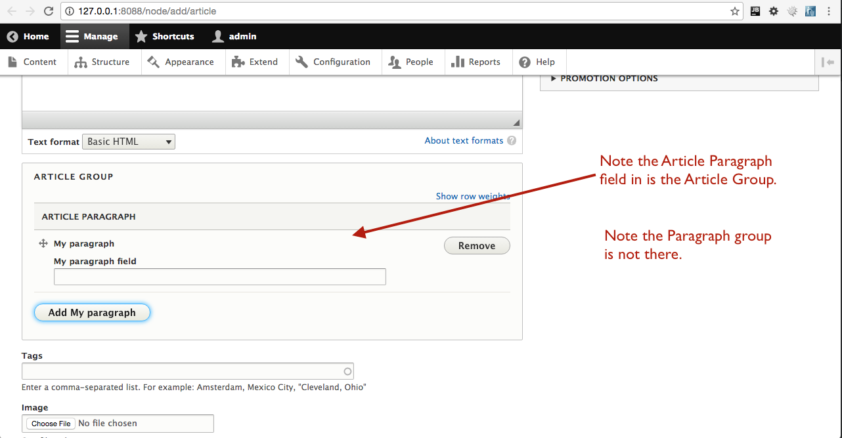Viewport: 842px width, 438px height.
Task: Follow the About text formats link
Action: (x=464, y=140)
